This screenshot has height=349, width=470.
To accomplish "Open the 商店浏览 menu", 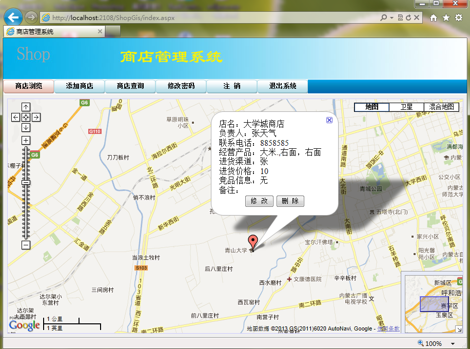I will (x=29, y=86).
